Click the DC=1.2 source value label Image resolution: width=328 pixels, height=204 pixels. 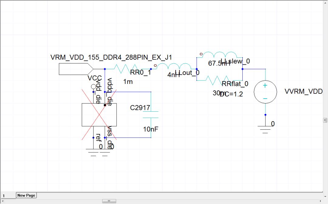[231, 94]
